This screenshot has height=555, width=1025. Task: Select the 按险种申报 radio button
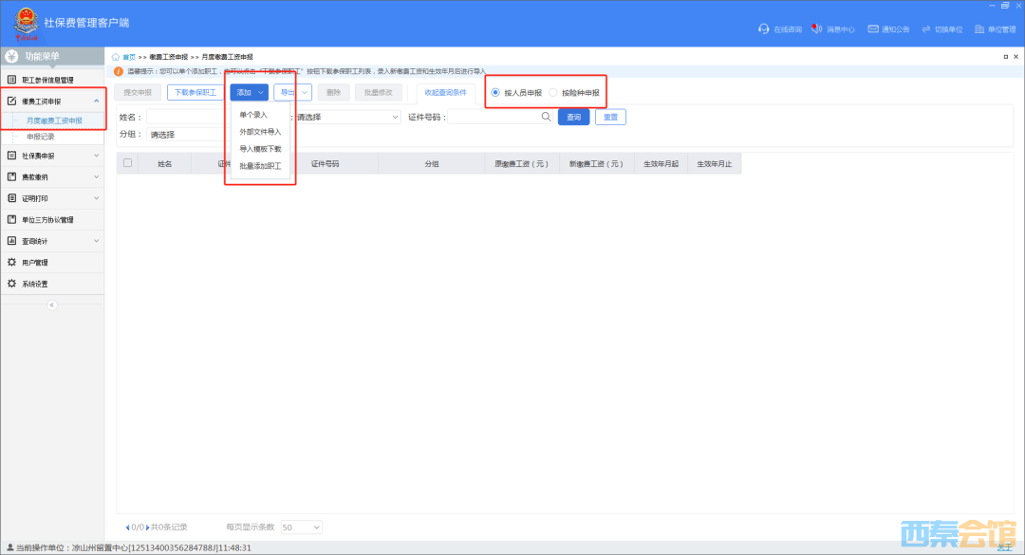point(553,93)
